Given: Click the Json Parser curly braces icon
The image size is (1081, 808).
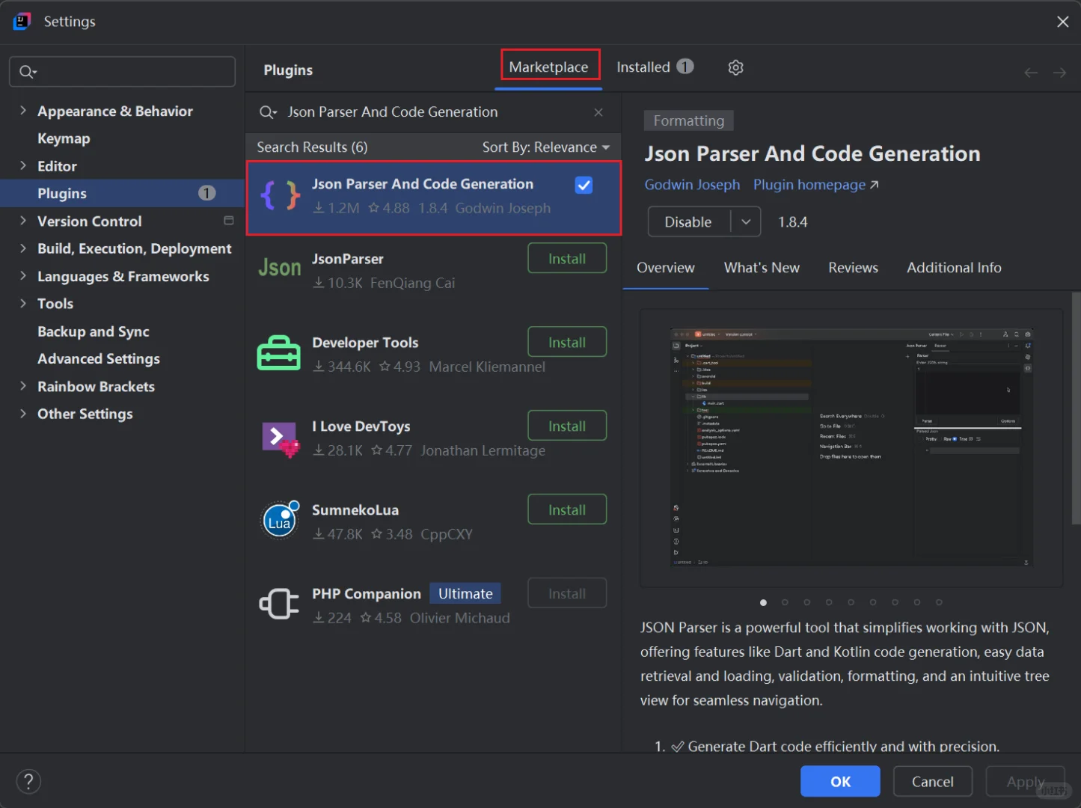Looking at the screenshot, I should [x=281, y=196].
